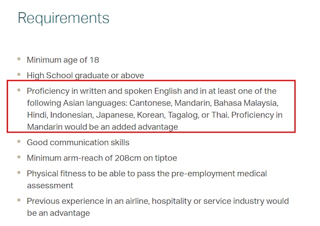
Task: Click the bullet beside Good communication skills
Action: click(x=19, y=141)
